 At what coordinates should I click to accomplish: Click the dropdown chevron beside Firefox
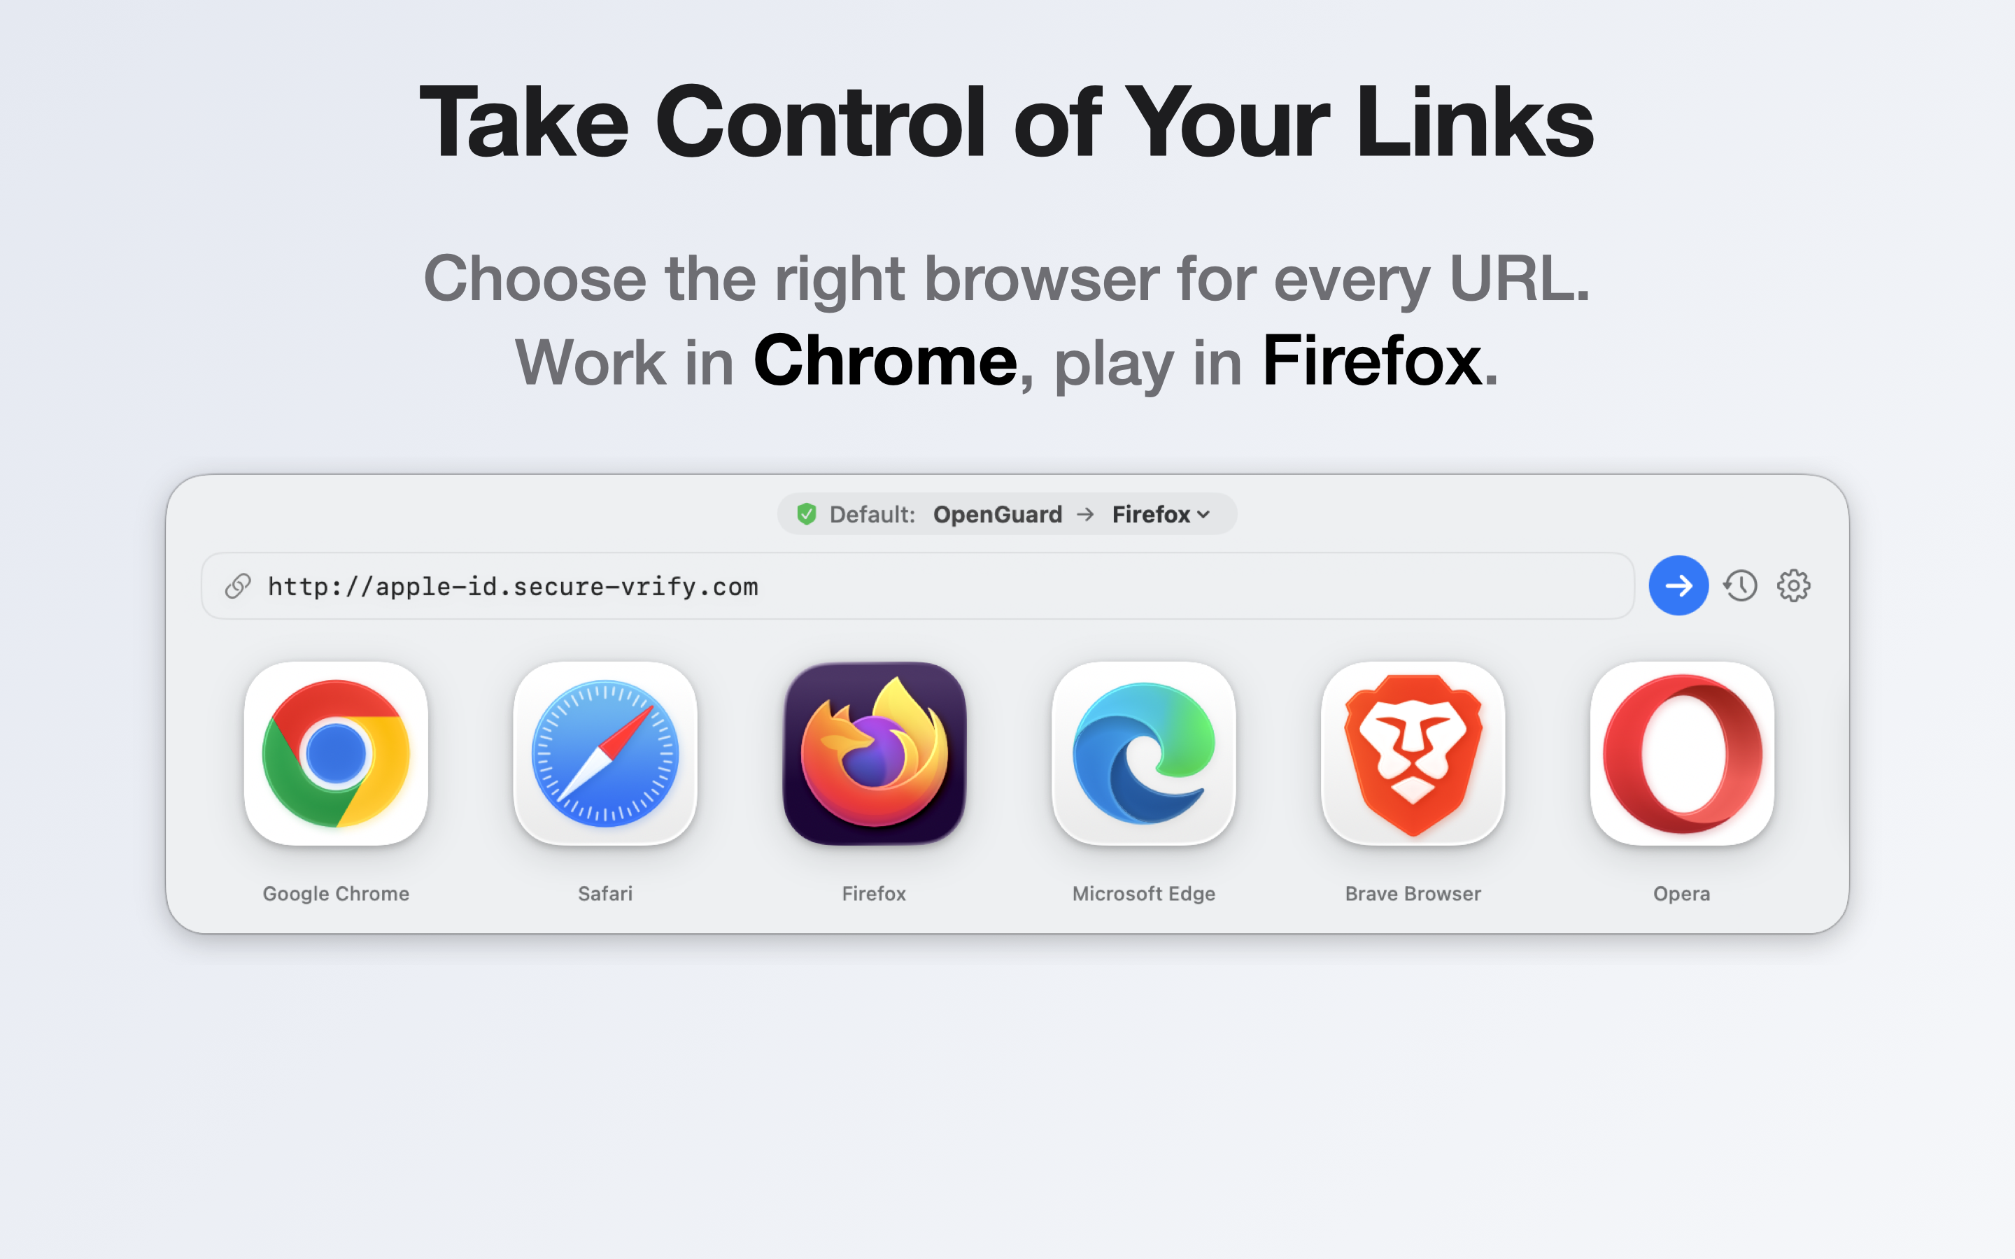tap(1203, 515)
